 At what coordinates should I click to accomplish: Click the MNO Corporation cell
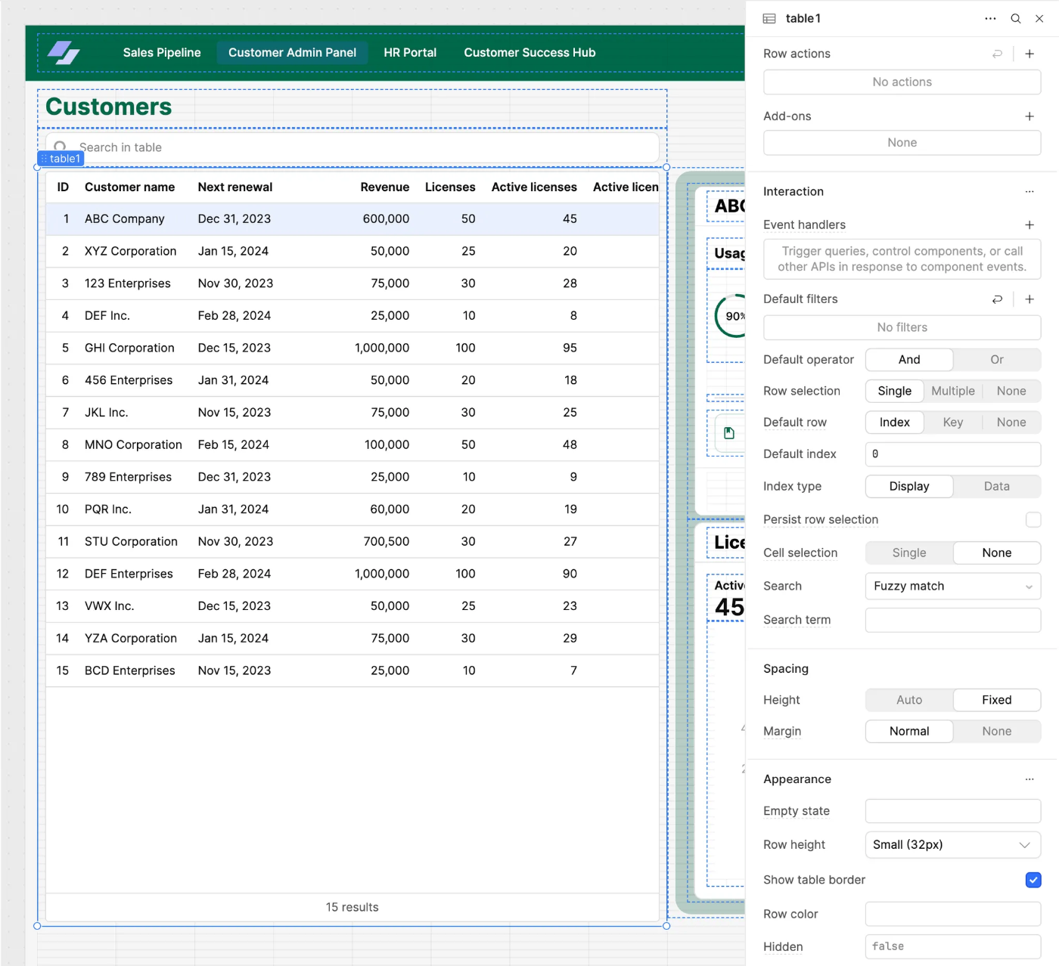click(133, 444)
